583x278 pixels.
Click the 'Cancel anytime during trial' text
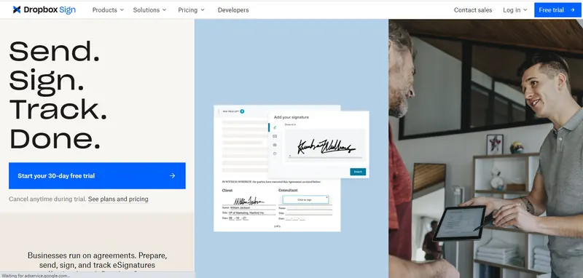click(47, 199)
